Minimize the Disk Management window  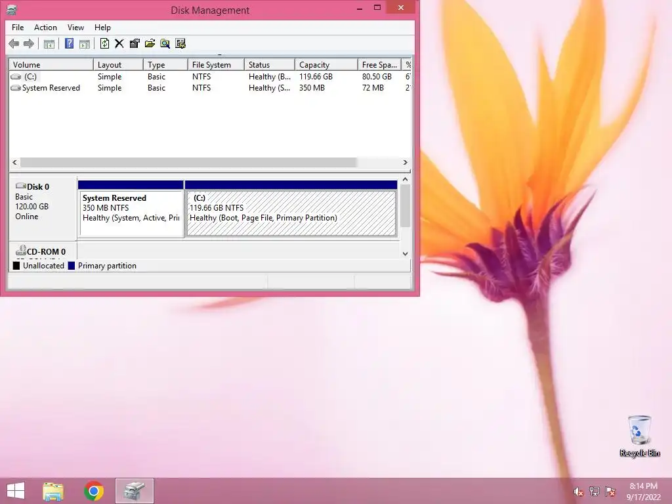(360, 8)
